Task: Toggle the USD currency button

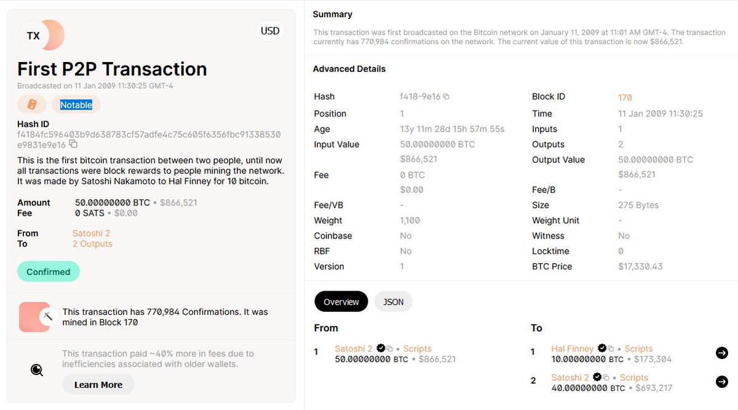Action: 270,31
